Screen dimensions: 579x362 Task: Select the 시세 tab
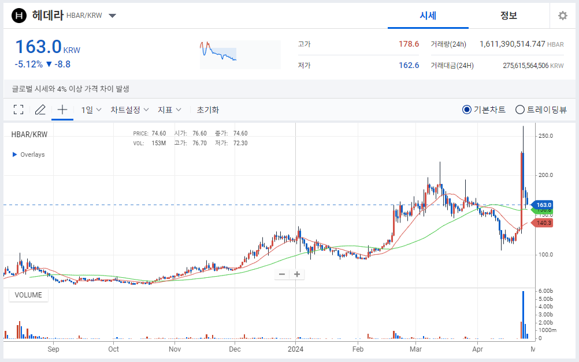pos(428,16)
